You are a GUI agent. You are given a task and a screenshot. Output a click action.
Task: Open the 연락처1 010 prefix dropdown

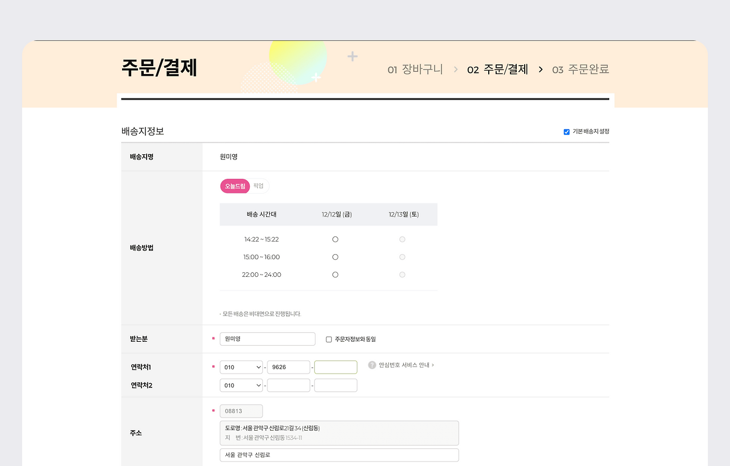point(241,367)
